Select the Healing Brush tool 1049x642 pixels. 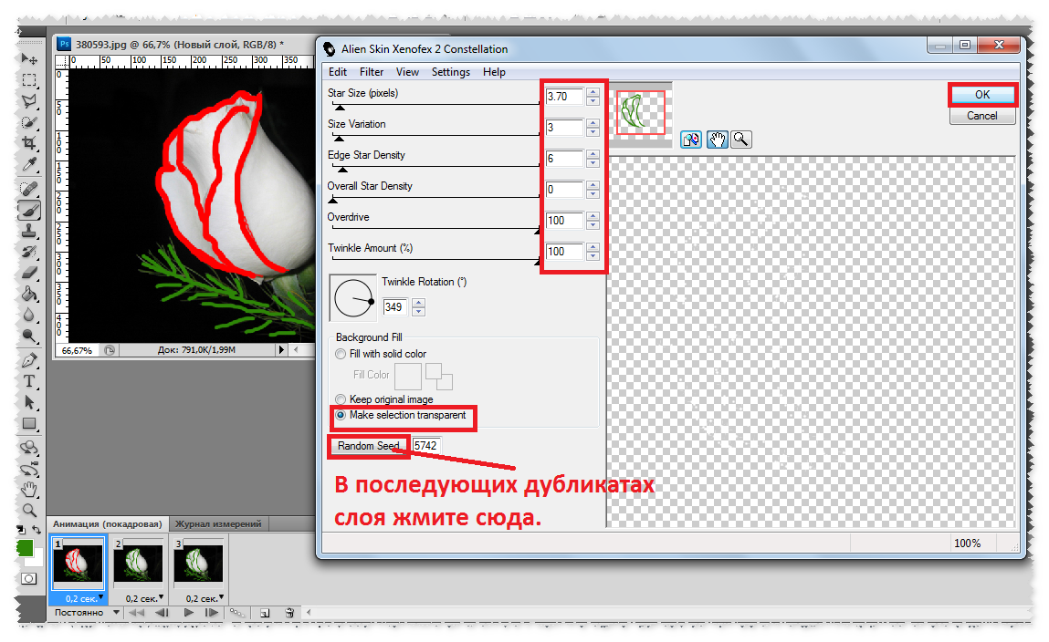point(29,189)
